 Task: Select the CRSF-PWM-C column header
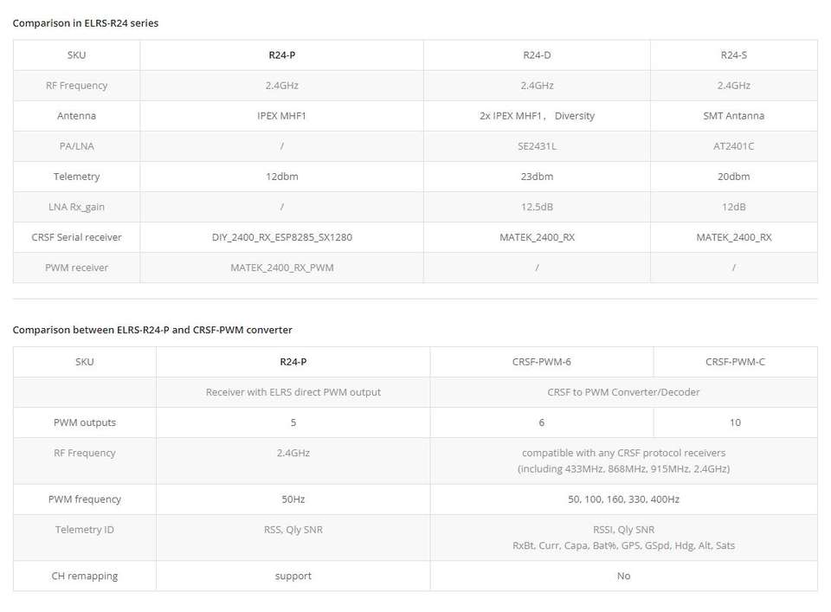(x=735, y=362)
